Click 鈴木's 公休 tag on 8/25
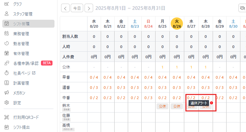The width and height of the screenshot is (246, 132). tap(162, 106)
